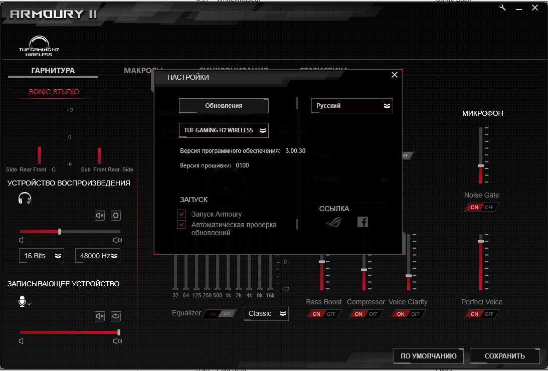Mute the playback device
Image resolution: width=548 pixels, height=371 pixels.
(x=100, y=215)
